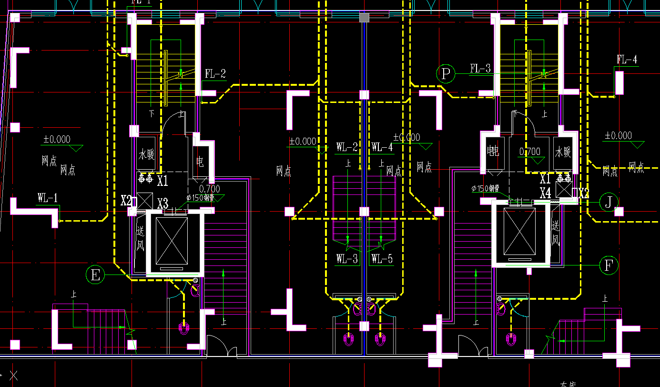The image size is (660, 387).
Task: Pick the WL-2 pipe label
Action: 347,147
